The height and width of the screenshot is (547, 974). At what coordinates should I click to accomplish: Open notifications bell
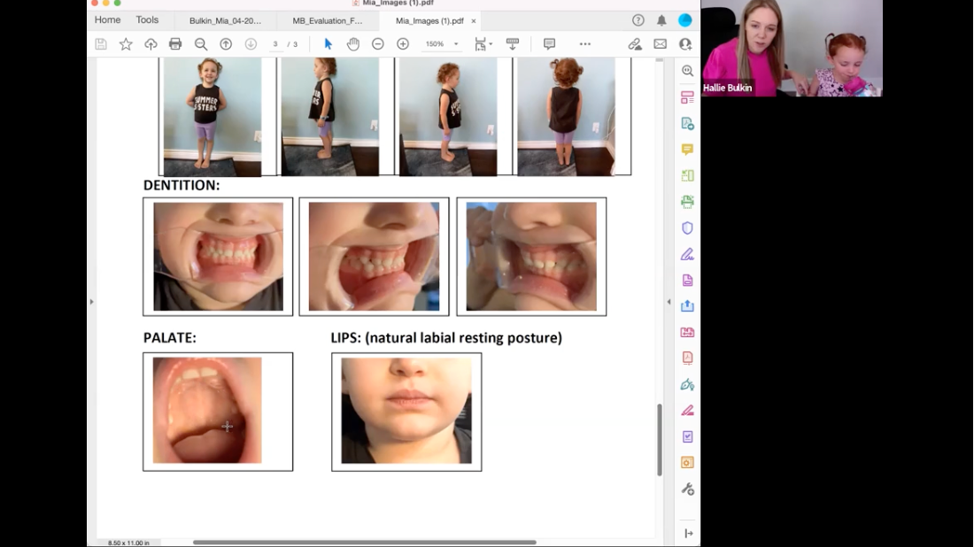(x=661, y=20)
